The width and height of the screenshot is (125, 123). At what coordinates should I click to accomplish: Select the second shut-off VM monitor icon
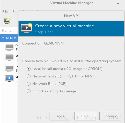[x=9, y=58]
